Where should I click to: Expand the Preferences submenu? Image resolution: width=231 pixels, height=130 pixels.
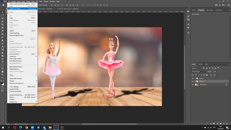[22, 102]
